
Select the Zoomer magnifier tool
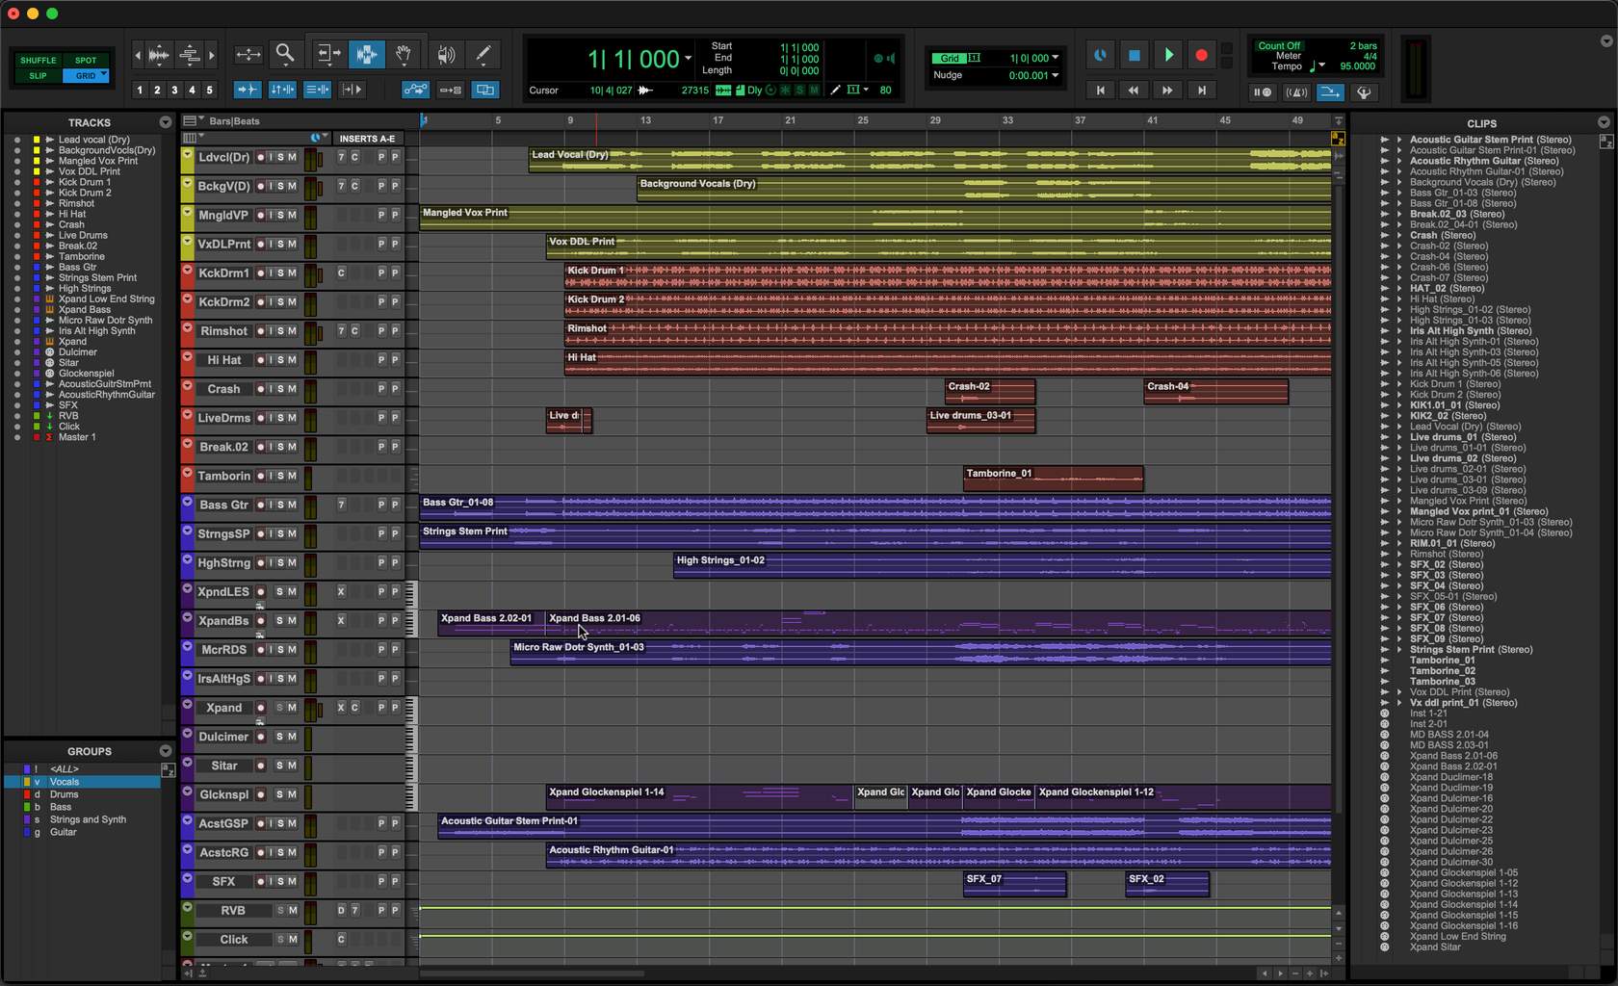tap(285, 55)
